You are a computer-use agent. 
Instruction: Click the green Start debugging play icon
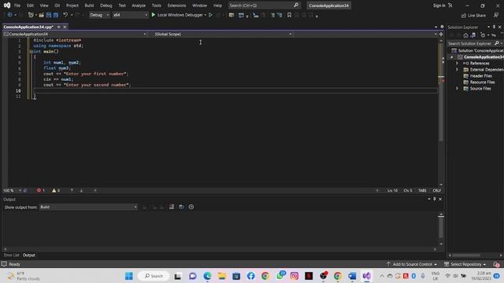coord(154,15)
